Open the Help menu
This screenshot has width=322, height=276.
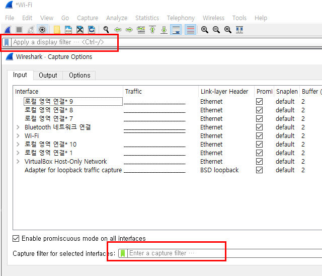pyautogui.click(x=261, y=18)
